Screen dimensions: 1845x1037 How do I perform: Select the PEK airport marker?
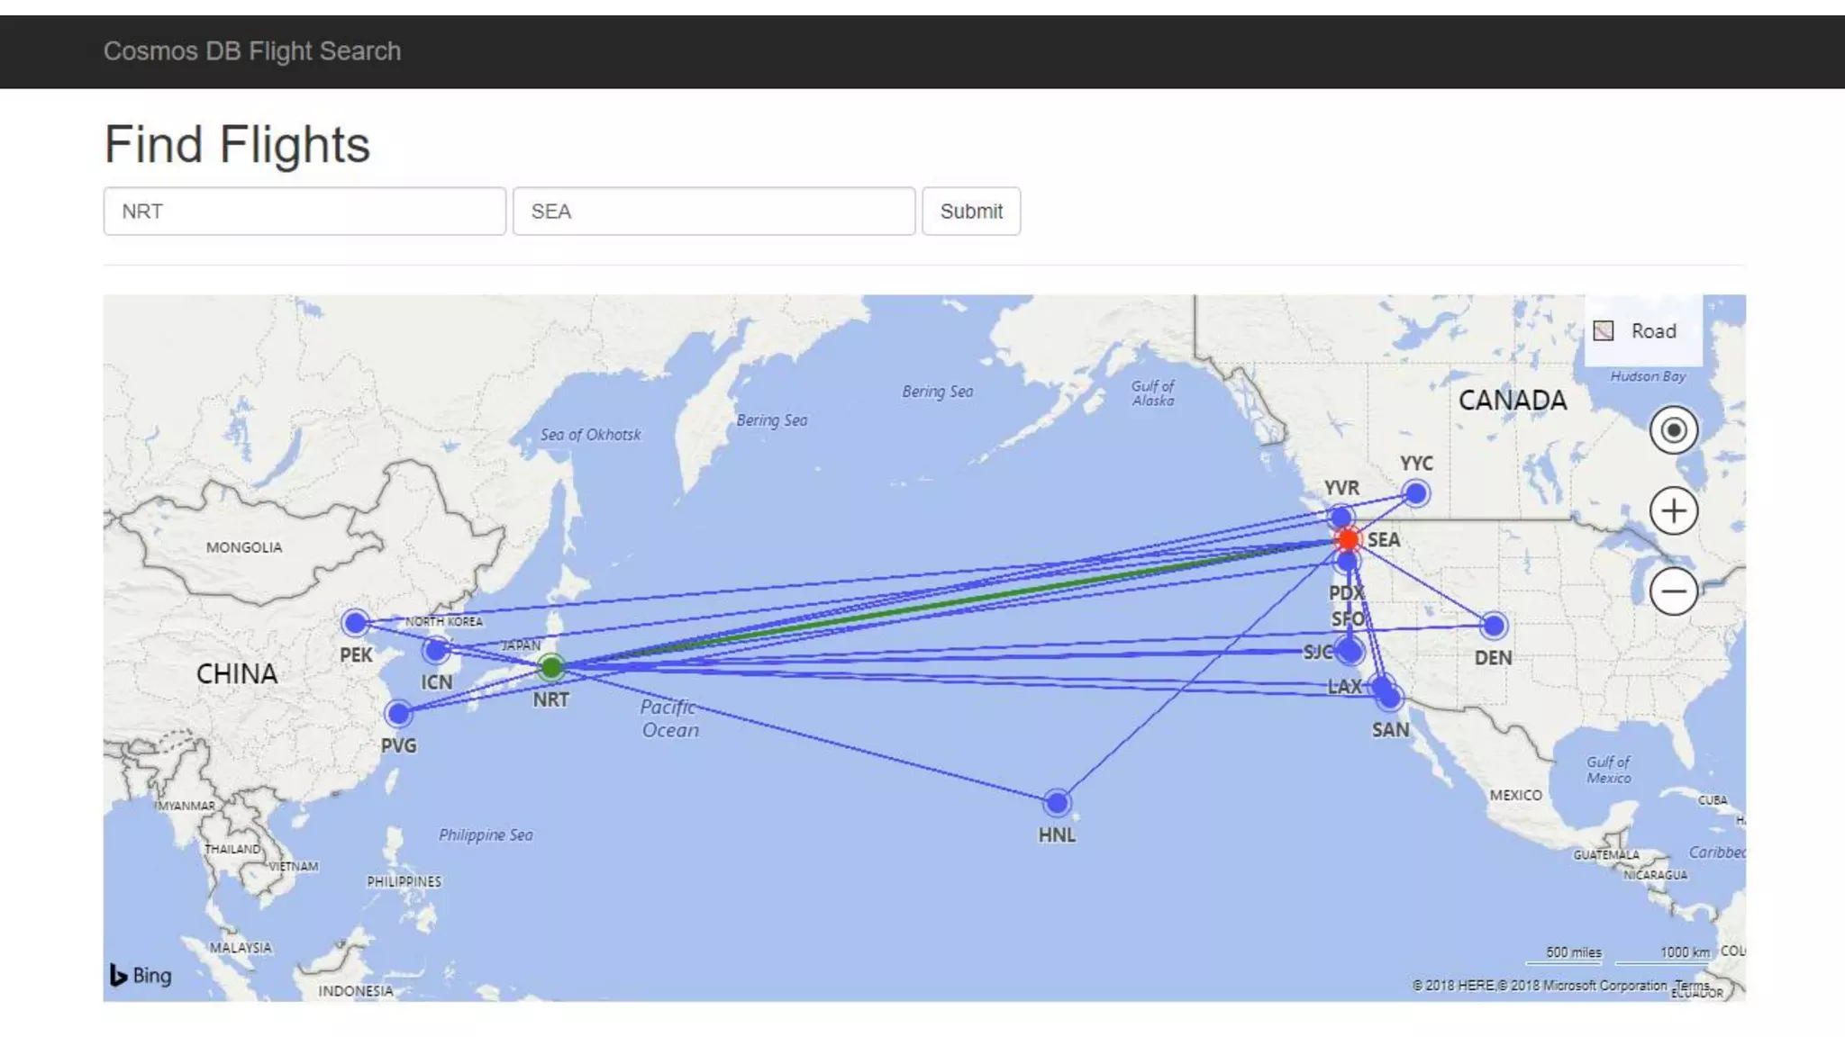tap(355, 622)
